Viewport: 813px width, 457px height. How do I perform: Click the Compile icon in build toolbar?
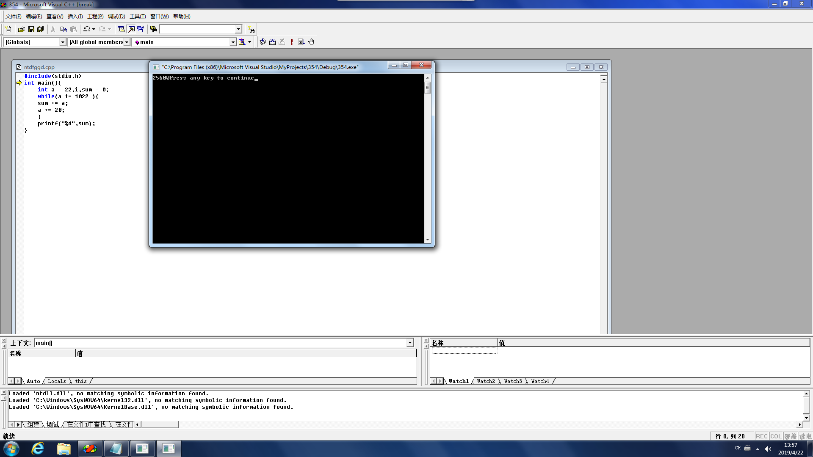pyautogui.click(x=263, y=42)
